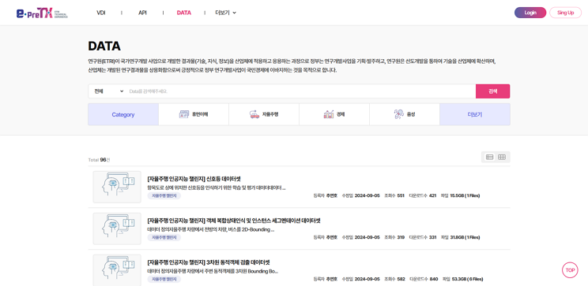The image size is (588, 286).
Task: Open the VDI menu item
Action: click(101, 13)
